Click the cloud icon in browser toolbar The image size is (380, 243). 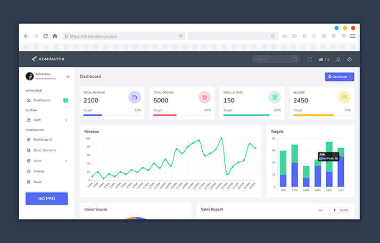tap(285, 36)
